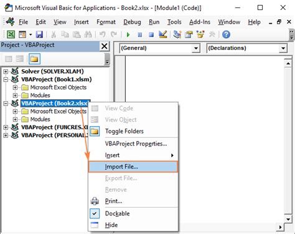295x234 pixels.
Task: Click View Object icon in Project pane
Action: (x=20, y=59)
